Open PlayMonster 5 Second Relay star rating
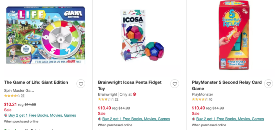The height and width of the screenshot is (130, 275). point(200,100)
